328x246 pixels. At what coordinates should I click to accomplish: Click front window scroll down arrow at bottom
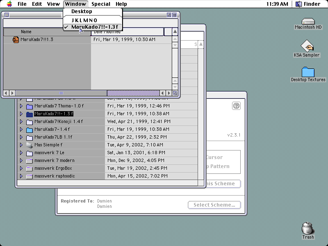175,87
